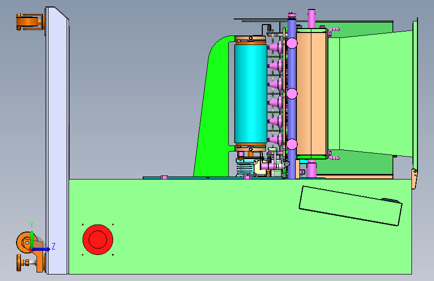Pick the middle pink sphere on the blue rod
Viewport: 434px width, 281px height.
pos(292,94)
